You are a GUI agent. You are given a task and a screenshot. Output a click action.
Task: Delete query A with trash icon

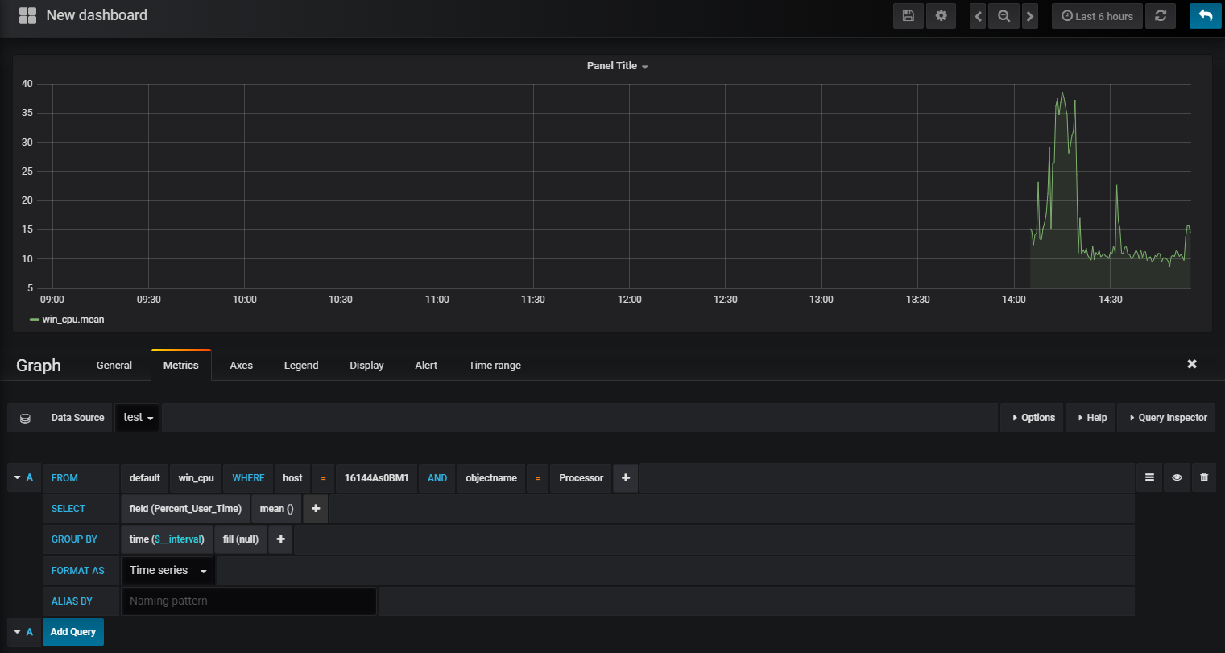(x=1204, y=477)
